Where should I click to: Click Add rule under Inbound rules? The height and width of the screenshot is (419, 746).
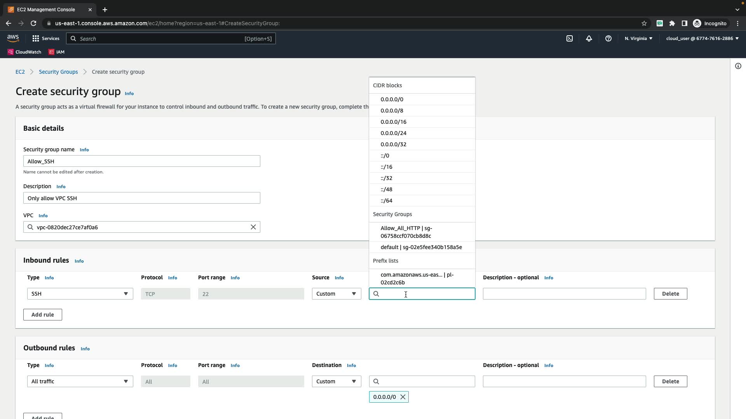coord(43,315)
